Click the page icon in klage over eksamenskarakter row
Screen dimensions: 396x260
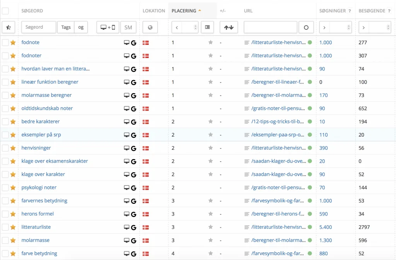pos(247,161)
